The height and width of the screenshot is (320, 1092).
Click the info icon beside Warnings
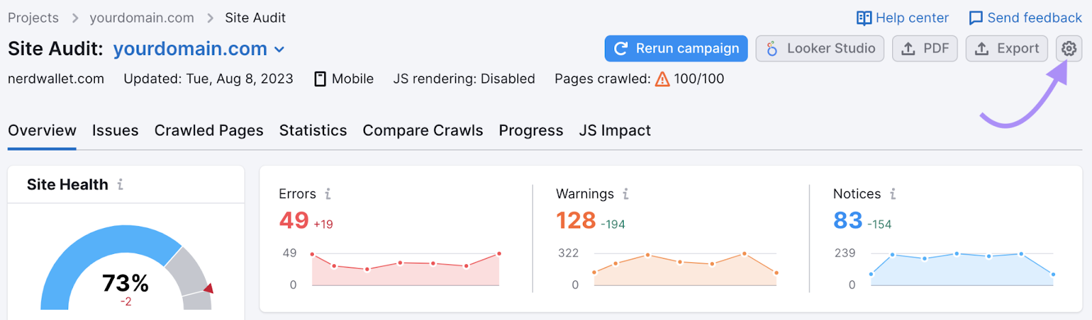pos(625,194)
